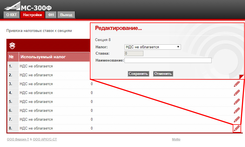Click the Отменить button
Viewport: 245px width, 147px height.
click(x=163, y=74)
